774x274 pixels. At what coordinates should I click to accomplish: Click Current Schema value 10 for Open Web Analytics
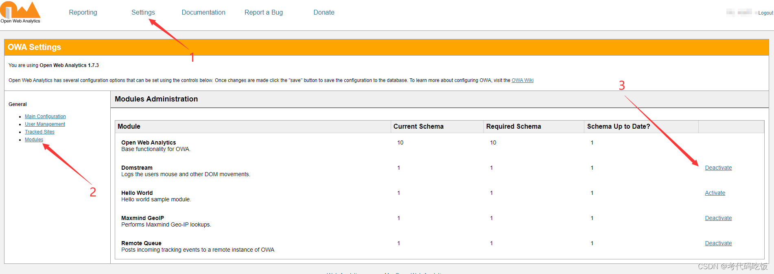tap(400, 142)
